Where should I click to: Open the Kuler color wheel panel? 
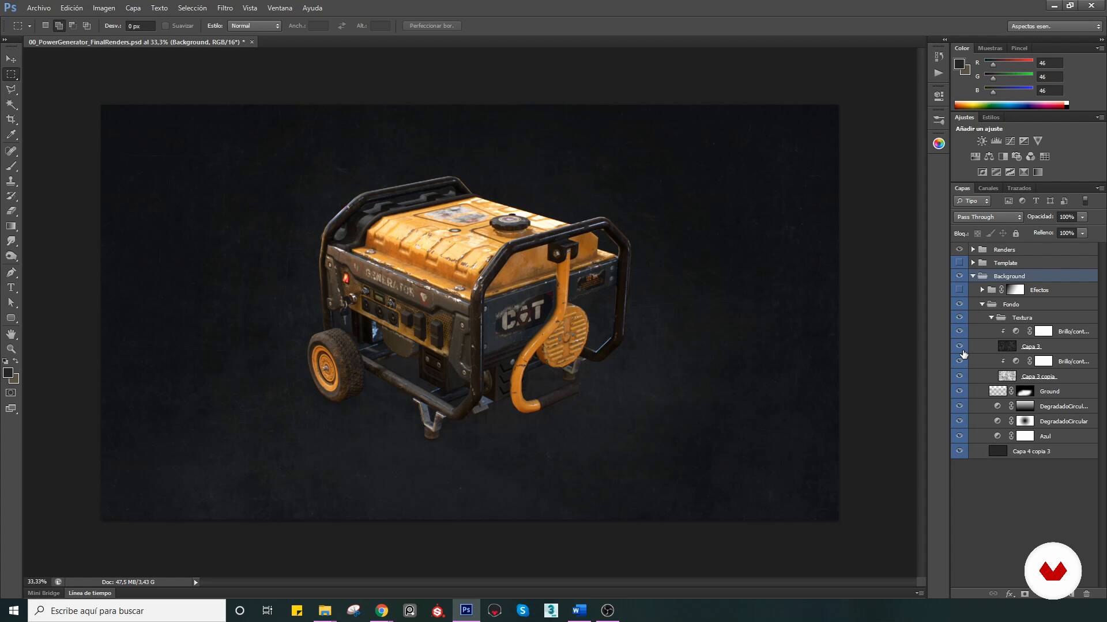(939, 143)
